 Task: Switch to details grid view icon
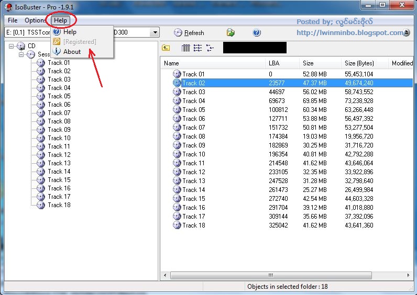pos(185,48)
